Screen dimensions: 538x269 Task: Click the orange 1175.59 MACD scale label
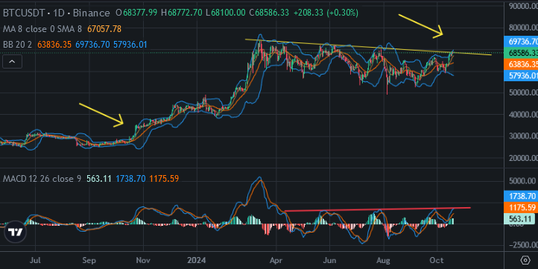(522, 208)
